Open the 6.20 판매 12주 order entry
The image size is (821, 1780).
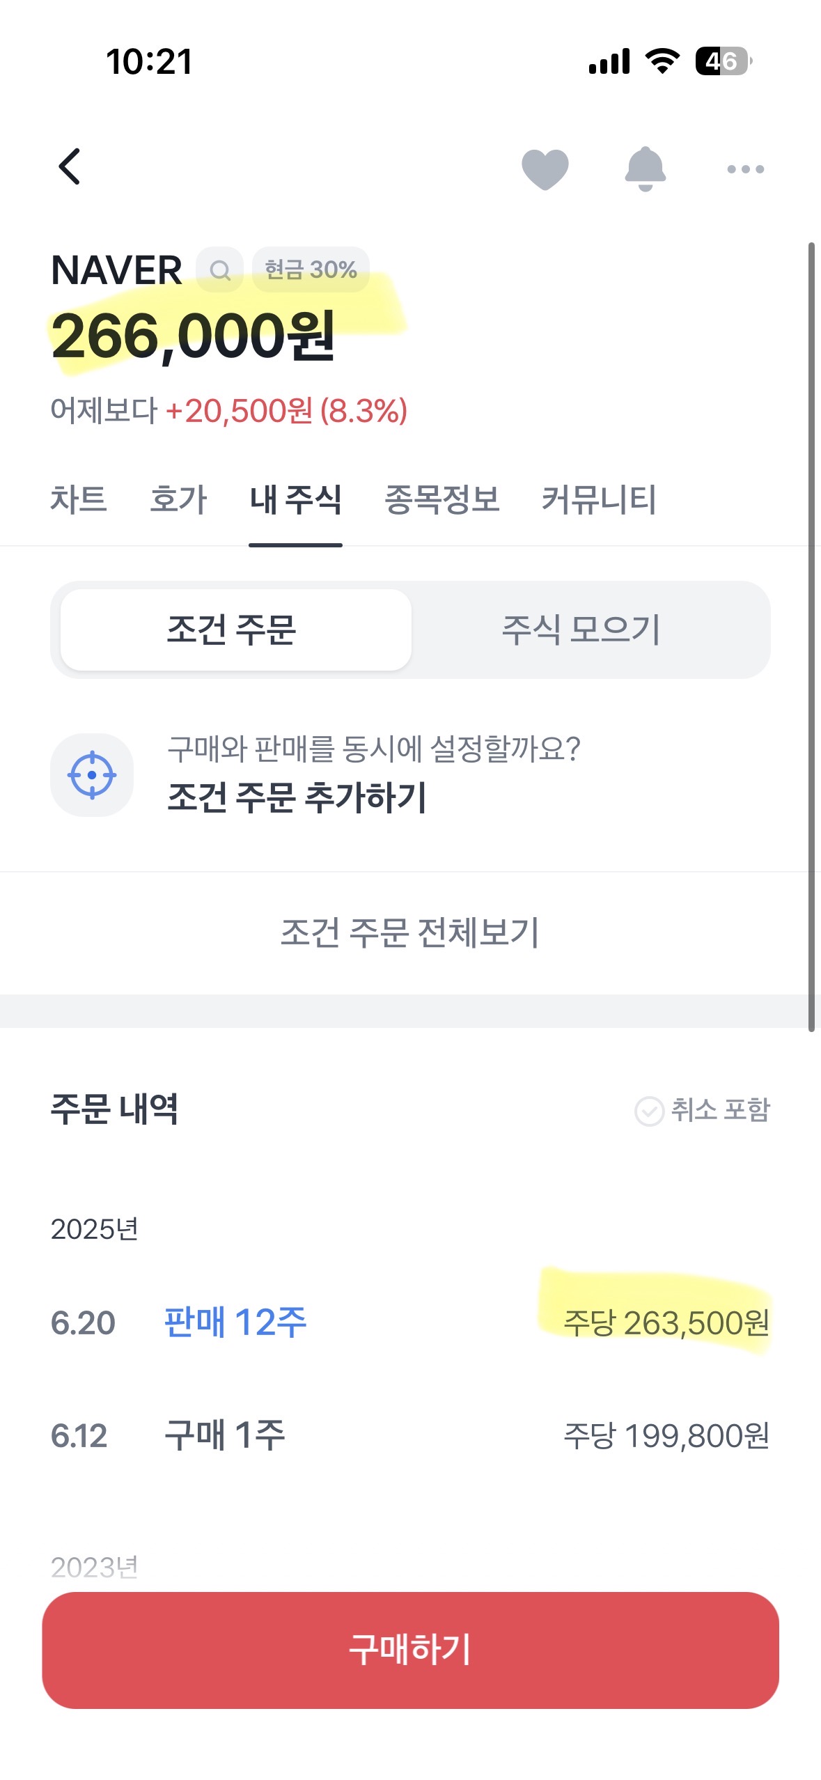pyautogui.click(x=410, y=1322)
